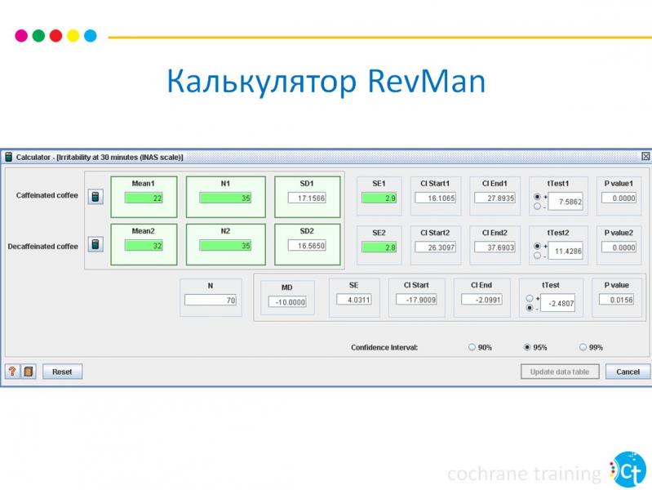This screenshot has height=490, width=652.
Task: Choose plus sign for combined tTest
Action: (x=530, y=298)
